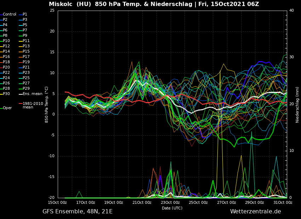
Task: Click the 31Oct 00z date tick label
Action: tap(283, 203)
